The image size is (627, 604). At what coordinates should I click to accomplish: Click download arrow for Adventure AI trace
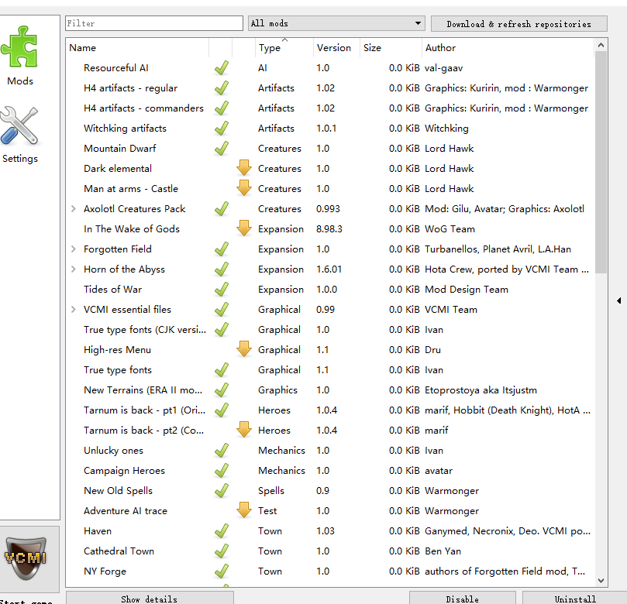pos(244,510)
